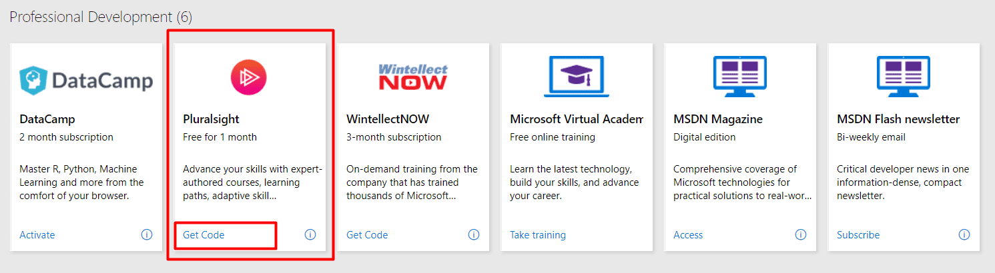View info icon on MSDN Flash newsletter
The image size is (995, 273).
964,234
